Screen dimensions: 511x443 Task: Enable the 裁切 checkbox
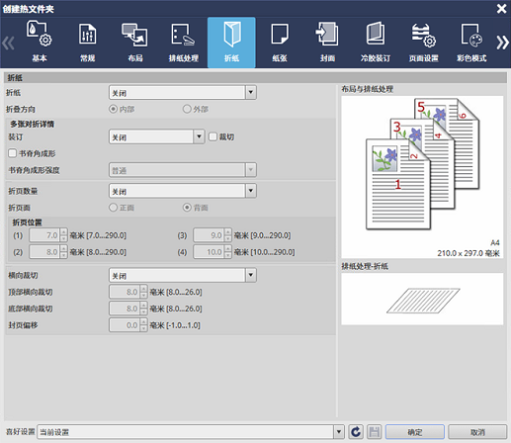pyautogui.click(x=213, y=136)
